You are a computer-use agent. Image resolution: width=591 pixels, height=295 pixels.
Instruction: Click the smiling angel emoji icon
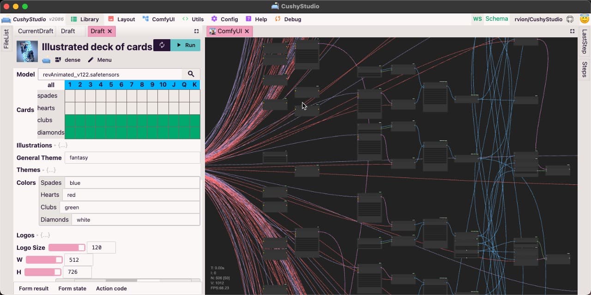click(584, 19)
